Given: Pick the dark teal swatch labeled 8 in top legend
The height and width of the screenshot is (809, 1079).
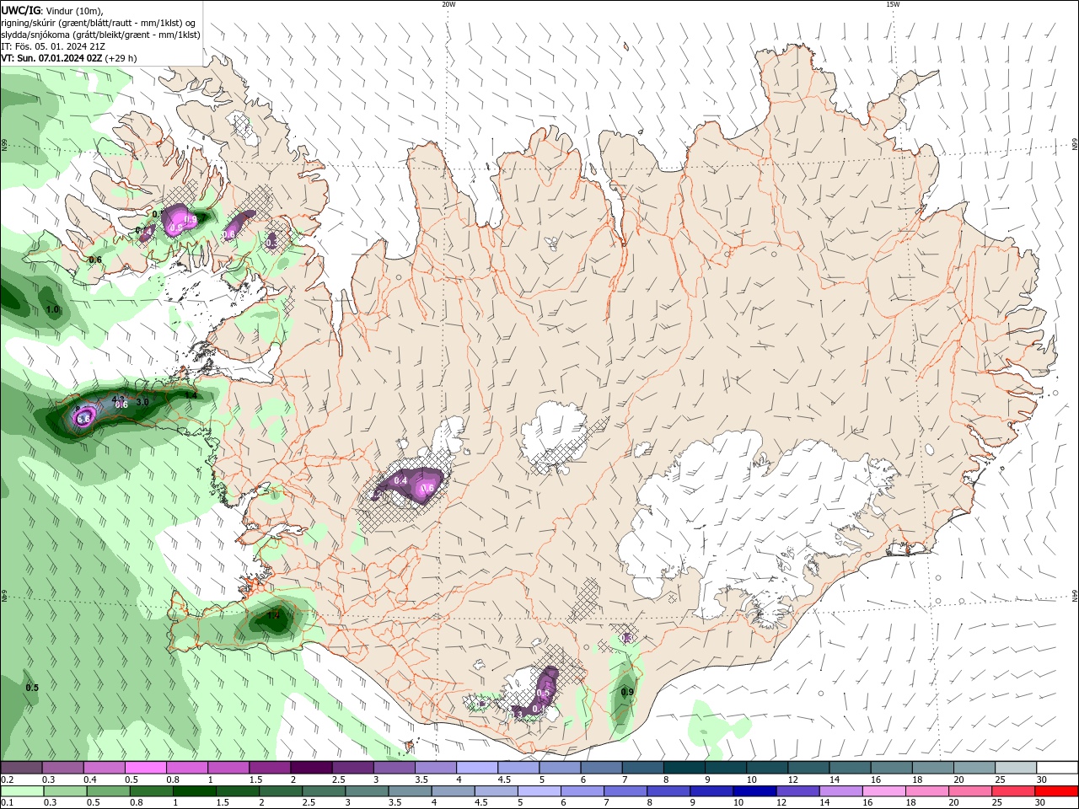Looking at the screenshot, I should 684,768.
